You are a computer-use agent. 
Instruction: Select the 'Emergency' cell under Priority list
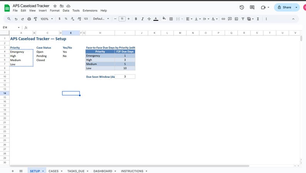(21, 52)
